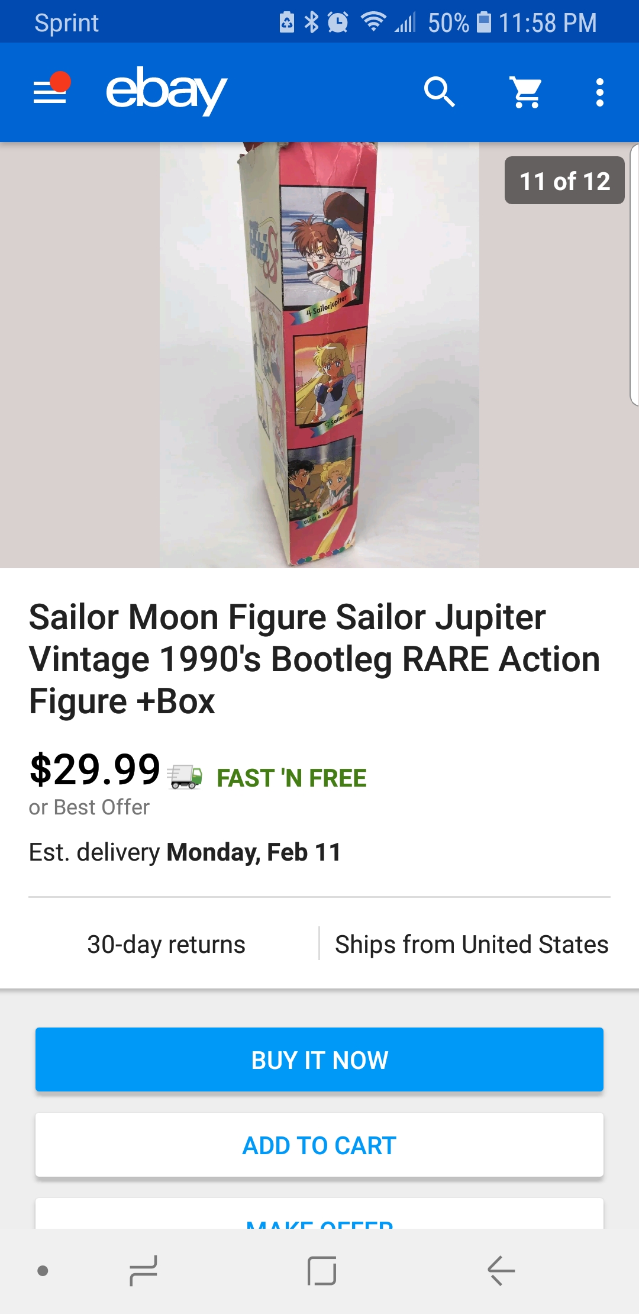
Task: Open the search magnifier icon
Action: point(439,92)
